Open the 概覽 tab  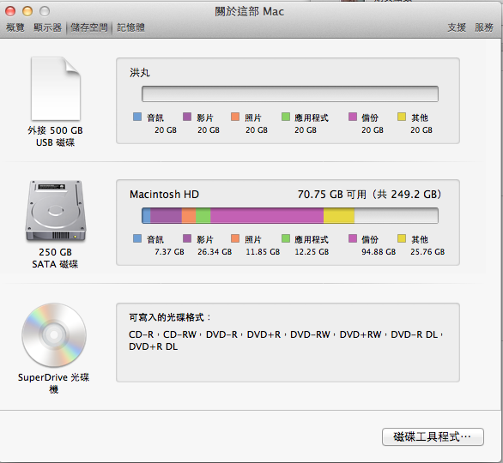pyautogui.click(x=15, y=27)
